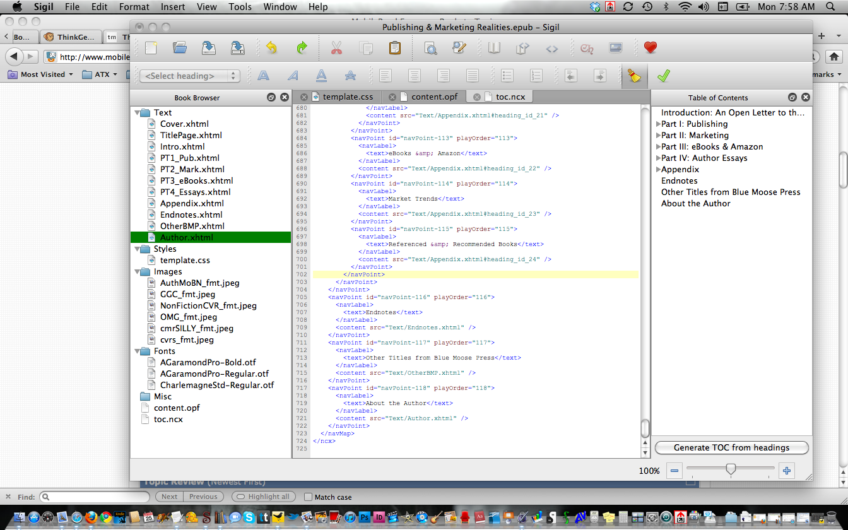Click the zoom in plus button
The height and width of the screenshot is (530, 848).
click(x=786, y=471)
